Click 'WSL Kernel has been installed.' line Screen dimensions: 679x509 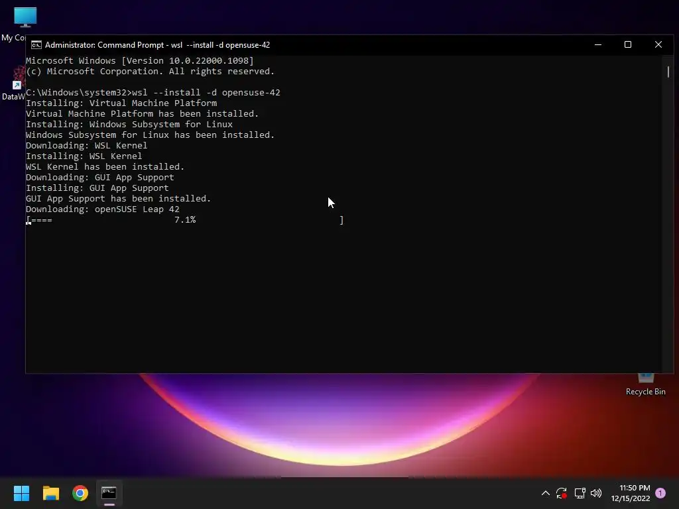click(x=105, y=166)
